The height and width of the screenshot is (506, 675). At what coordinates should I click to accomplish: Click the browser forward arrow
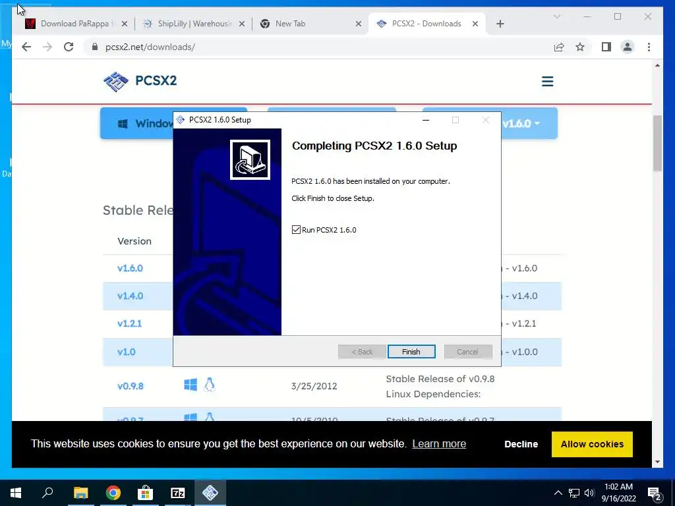pyautogui.click(x=47, y=47)
